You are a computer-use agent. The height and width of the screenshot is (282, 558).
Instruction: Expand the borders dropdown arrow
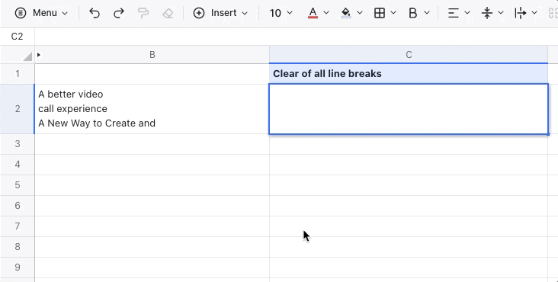[x=393, y=13]
